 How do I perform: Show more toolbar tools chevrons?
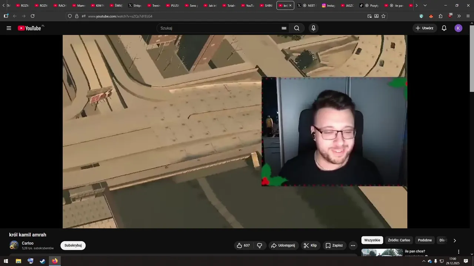[x=459, y=16]
